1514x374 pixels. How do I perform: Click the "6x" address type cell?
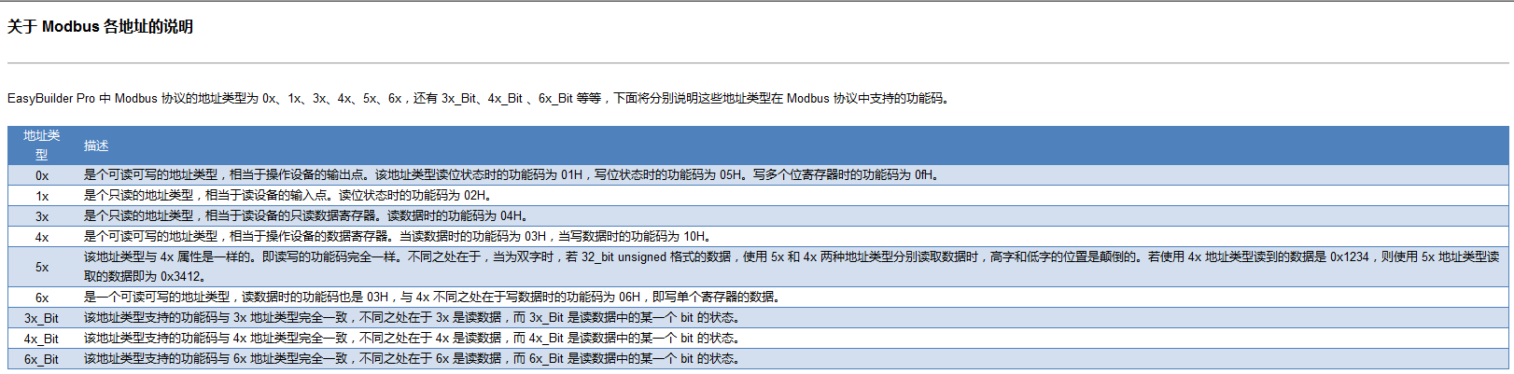(42, 298)
